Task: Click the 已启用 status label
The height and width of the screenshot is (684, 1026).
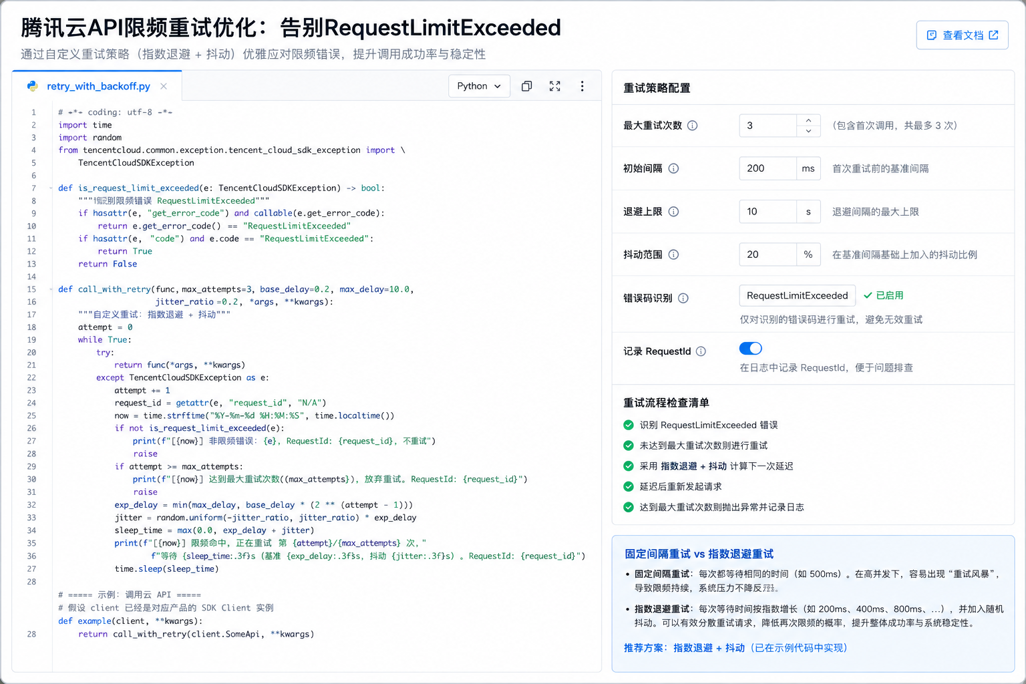Action: 884,295
